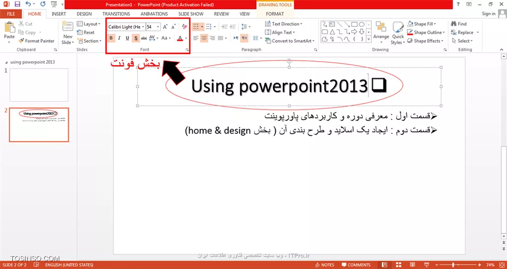Pick the oval shape in the shapes gallery
Viewport: 507px width, 269px height.
coord(362,24)
